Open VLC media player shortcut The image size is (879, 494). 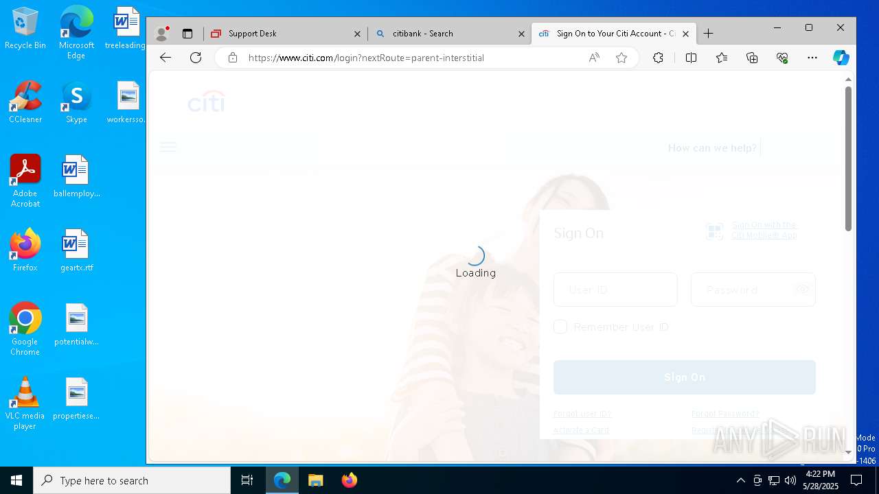(x=25, y=403)
